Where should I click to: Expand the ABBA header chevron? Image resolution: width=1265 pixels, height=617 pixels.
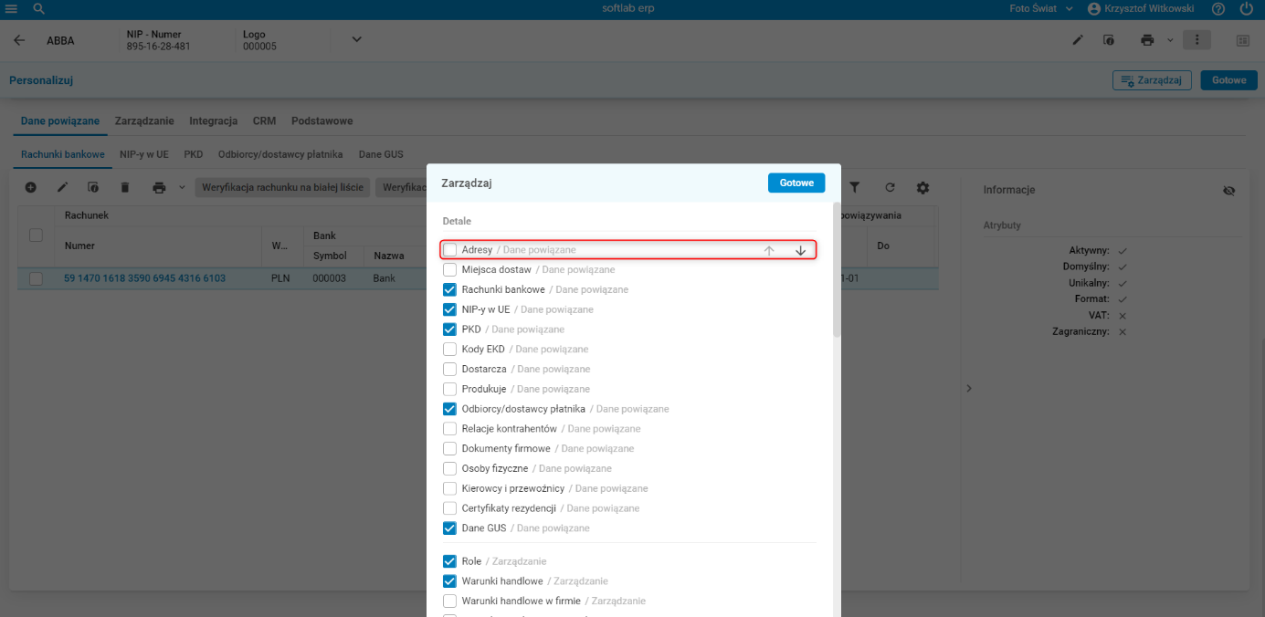pyautogui.click(x=357, y=39)
